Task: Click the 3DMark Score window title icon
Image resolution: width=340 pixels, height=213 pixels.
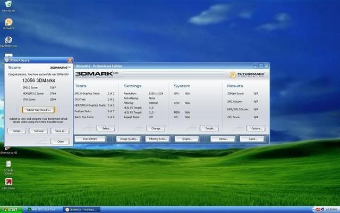Action: click(7, 60)
